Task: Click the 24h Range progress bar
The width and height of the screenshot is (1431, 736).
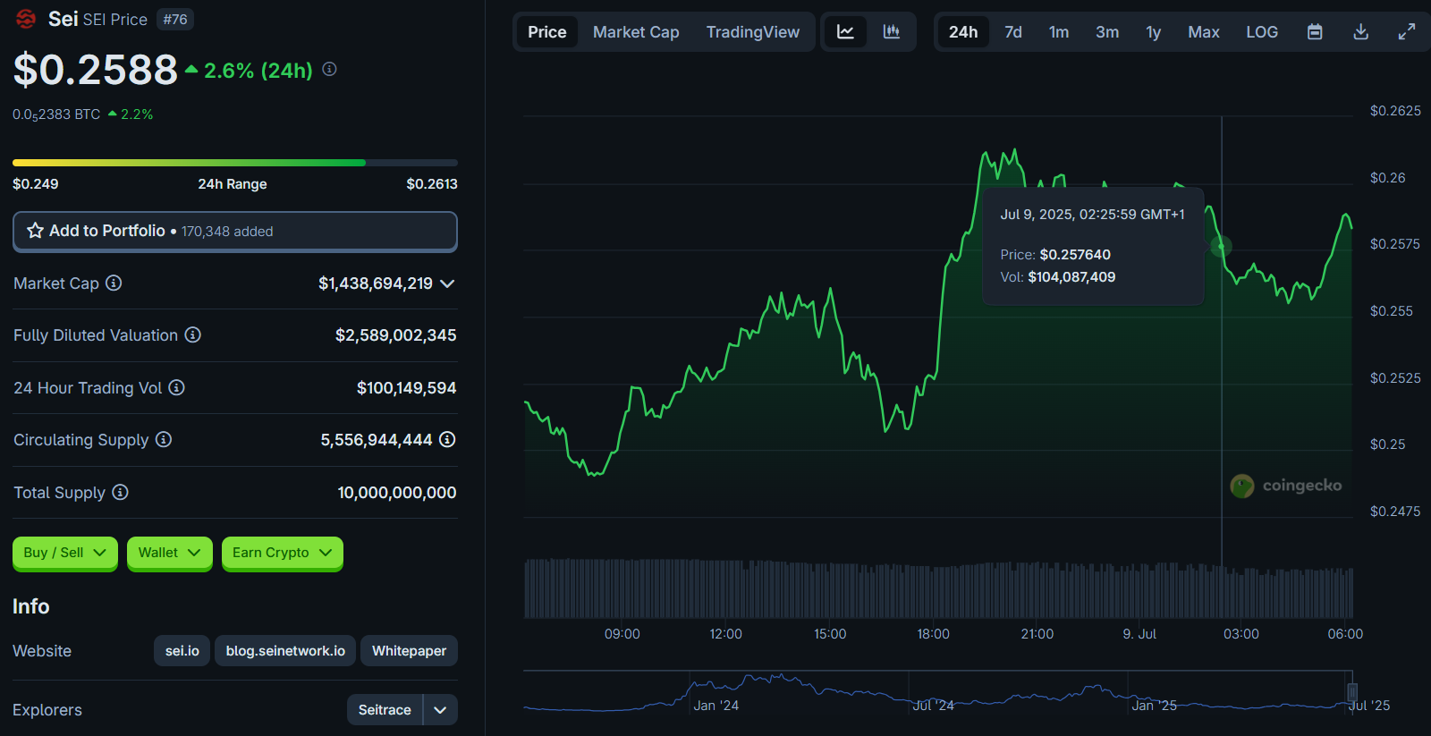Action: click(x=234, y=163)
